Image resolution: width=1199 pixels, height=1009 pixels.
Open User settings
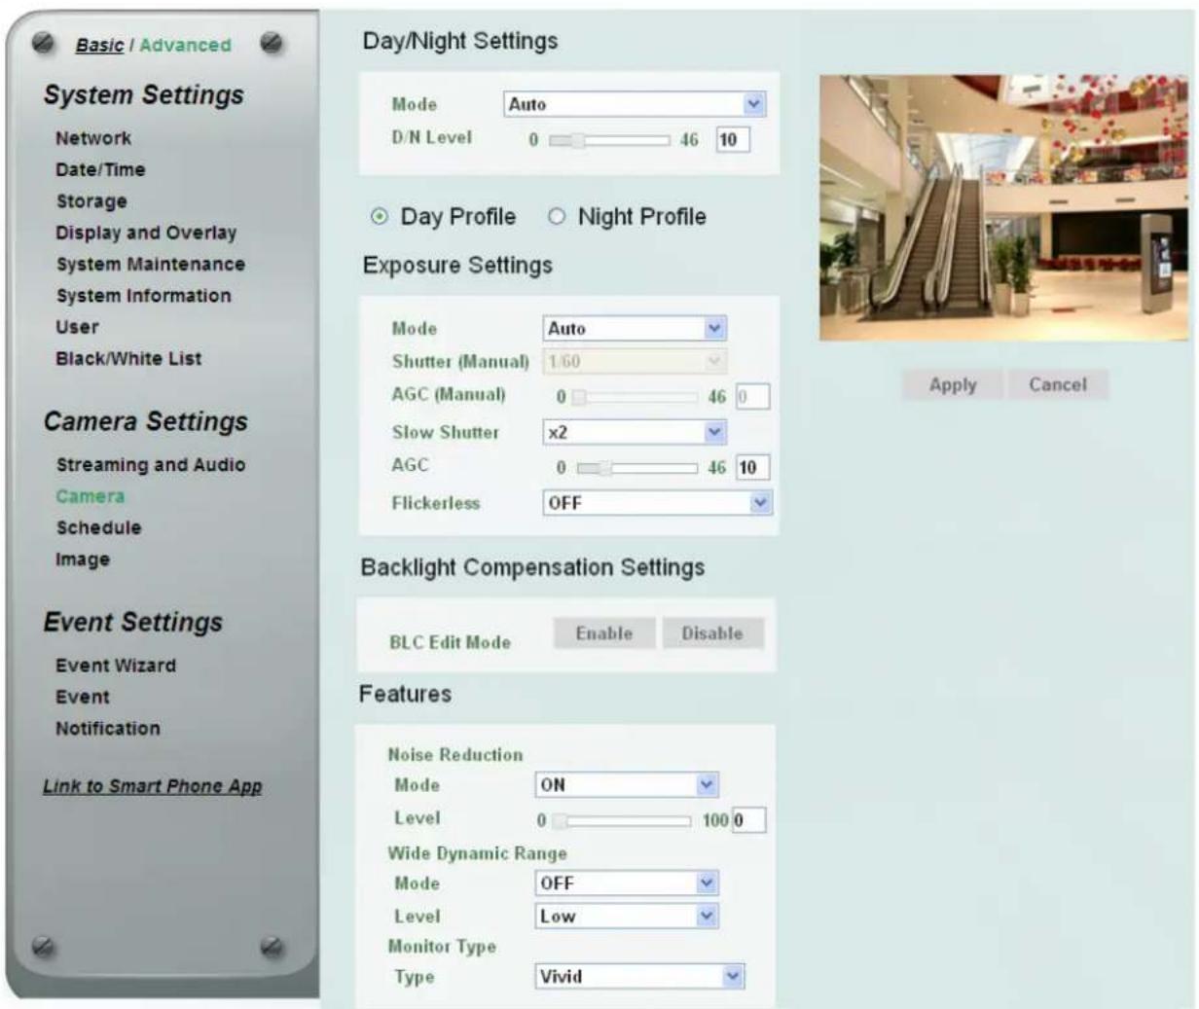click(77, 327)
